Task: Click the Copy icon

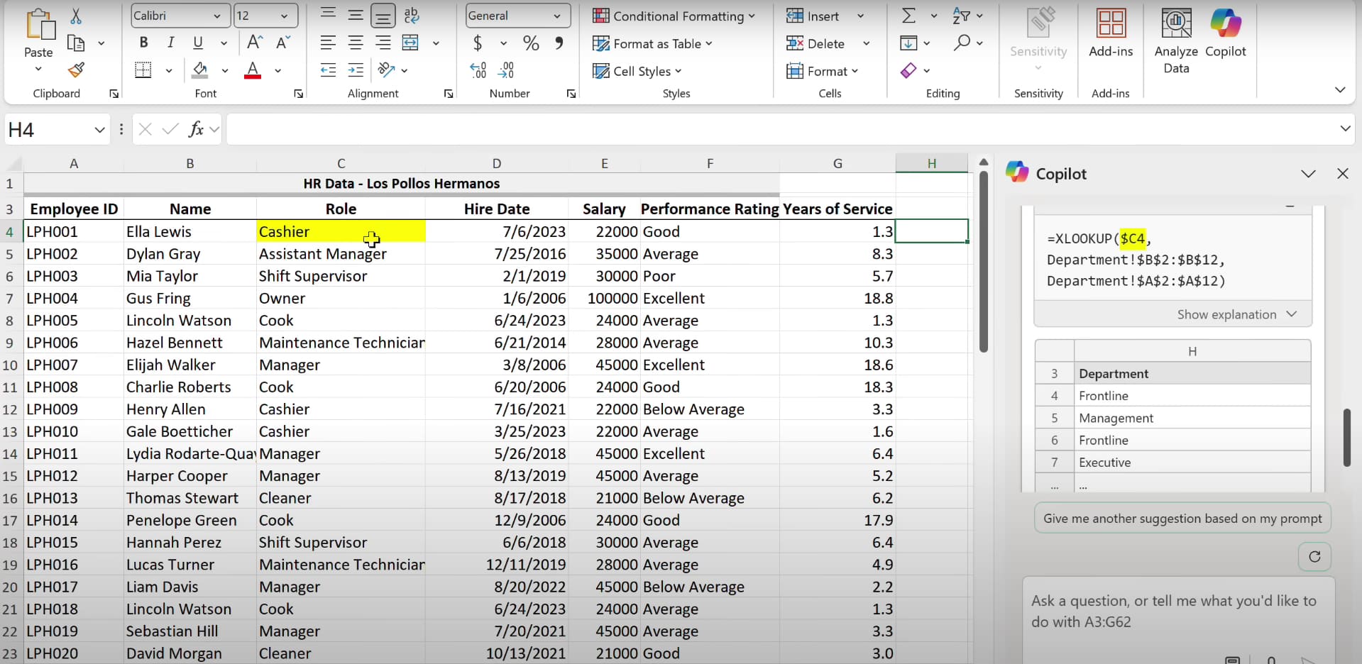Action: 76,43
